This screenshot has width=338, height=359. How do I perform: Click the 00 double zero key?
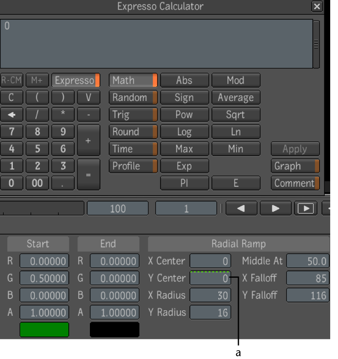(37, 183)
